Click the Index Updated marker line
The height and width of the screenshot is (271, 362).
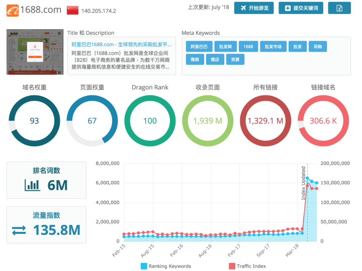307,203
